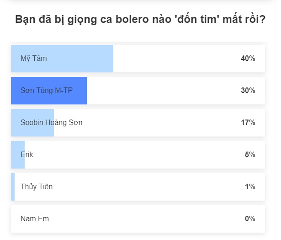Click the thin Thủy Tiên progress sliver
The image size is (281, 240).
point(13,187)
